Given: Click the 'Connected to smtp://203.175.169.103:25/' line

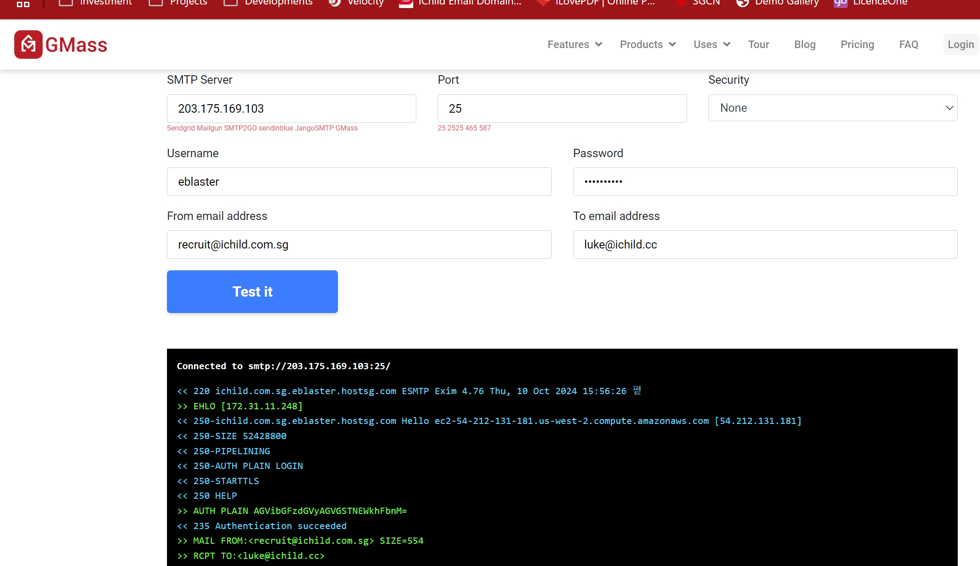Looking at the screenshot, I should click(x=284, y=366).
